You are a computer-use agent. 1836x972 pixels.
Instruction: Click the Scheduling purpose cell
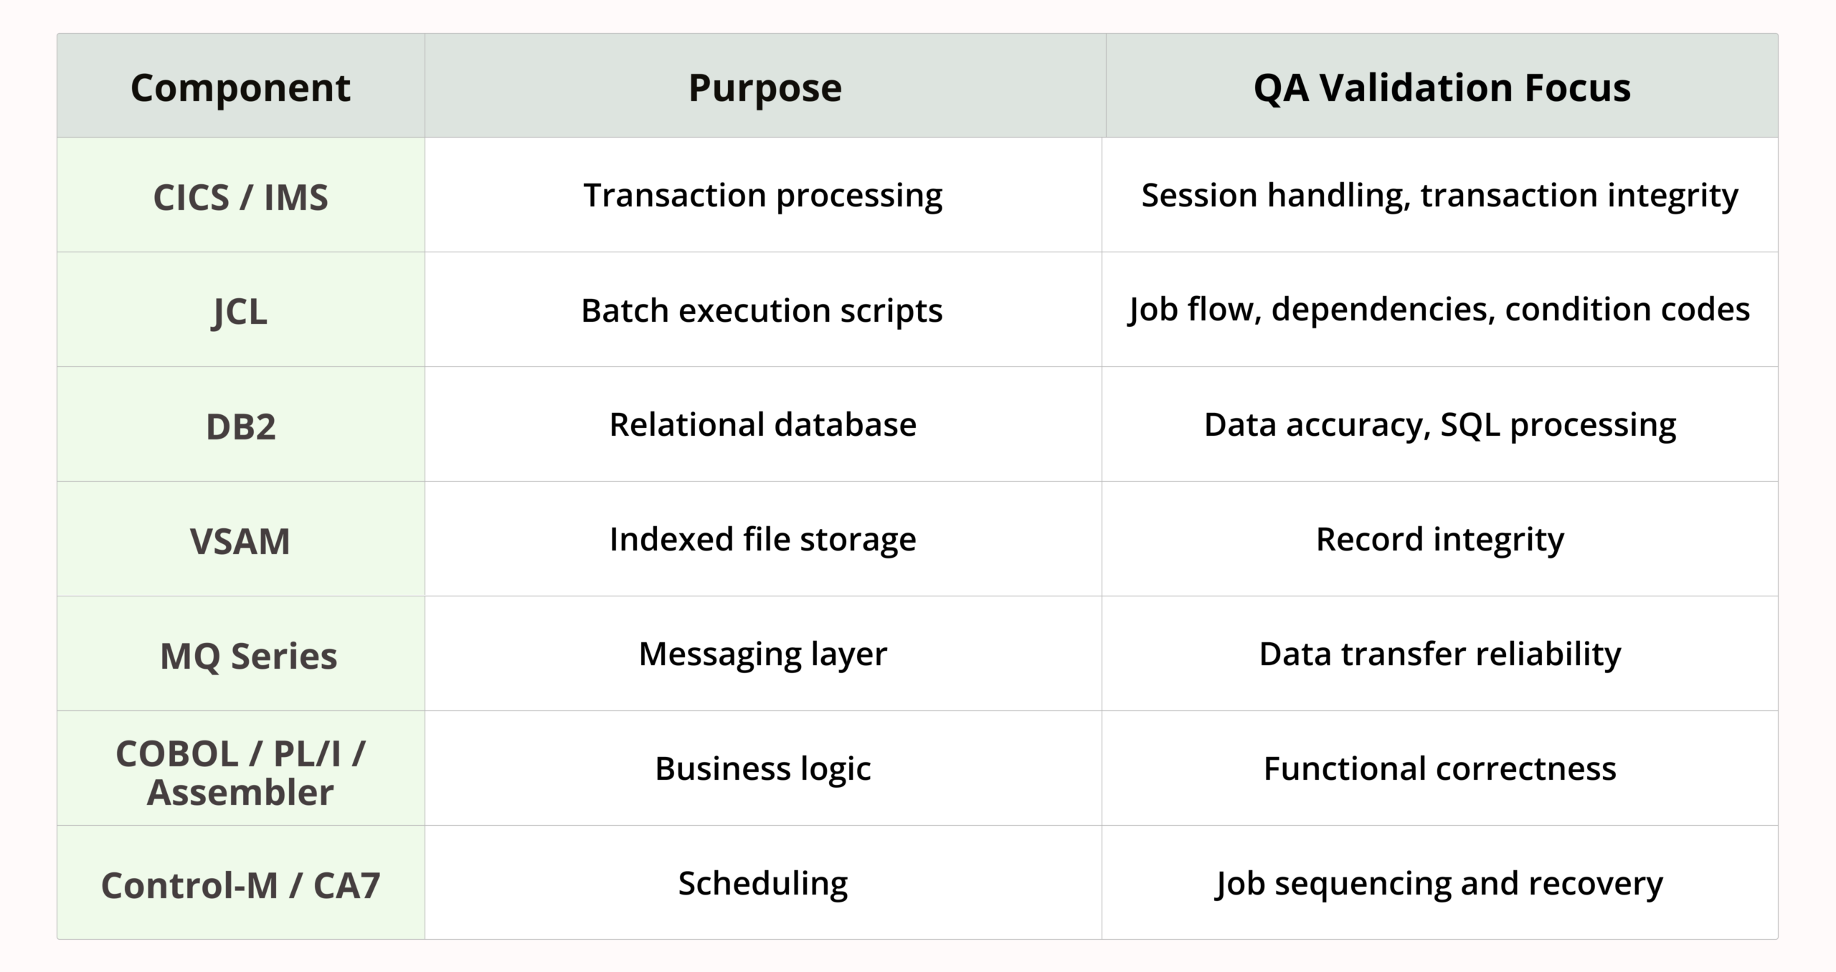click(x=763, y=882)
